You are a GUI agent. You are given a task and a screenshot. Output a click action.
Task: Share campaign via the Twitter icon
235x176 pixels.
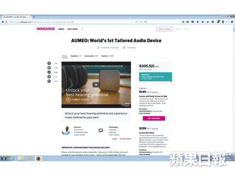49,68
